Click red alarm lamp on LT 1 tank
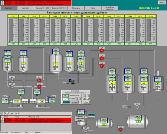167x134 pixels. point(86,111)
